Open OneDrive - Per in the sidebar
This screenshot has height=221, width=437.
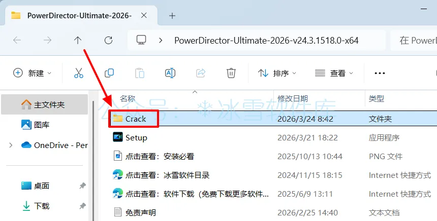(x=54, y=145)
